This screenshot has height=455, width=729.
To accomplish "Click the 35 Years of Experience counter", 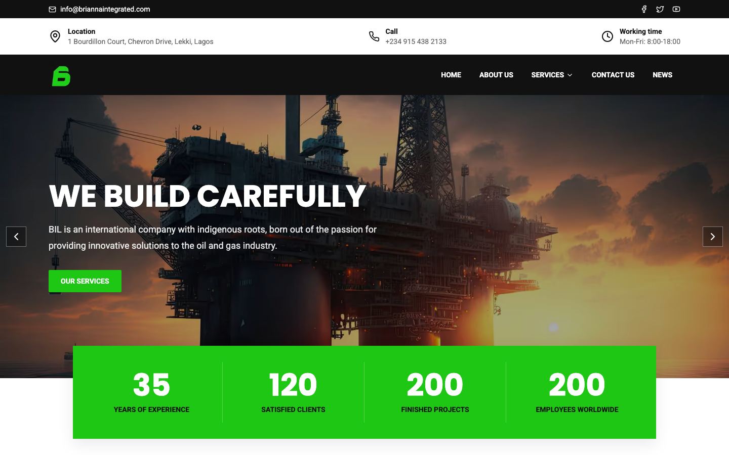I will 151,392.
